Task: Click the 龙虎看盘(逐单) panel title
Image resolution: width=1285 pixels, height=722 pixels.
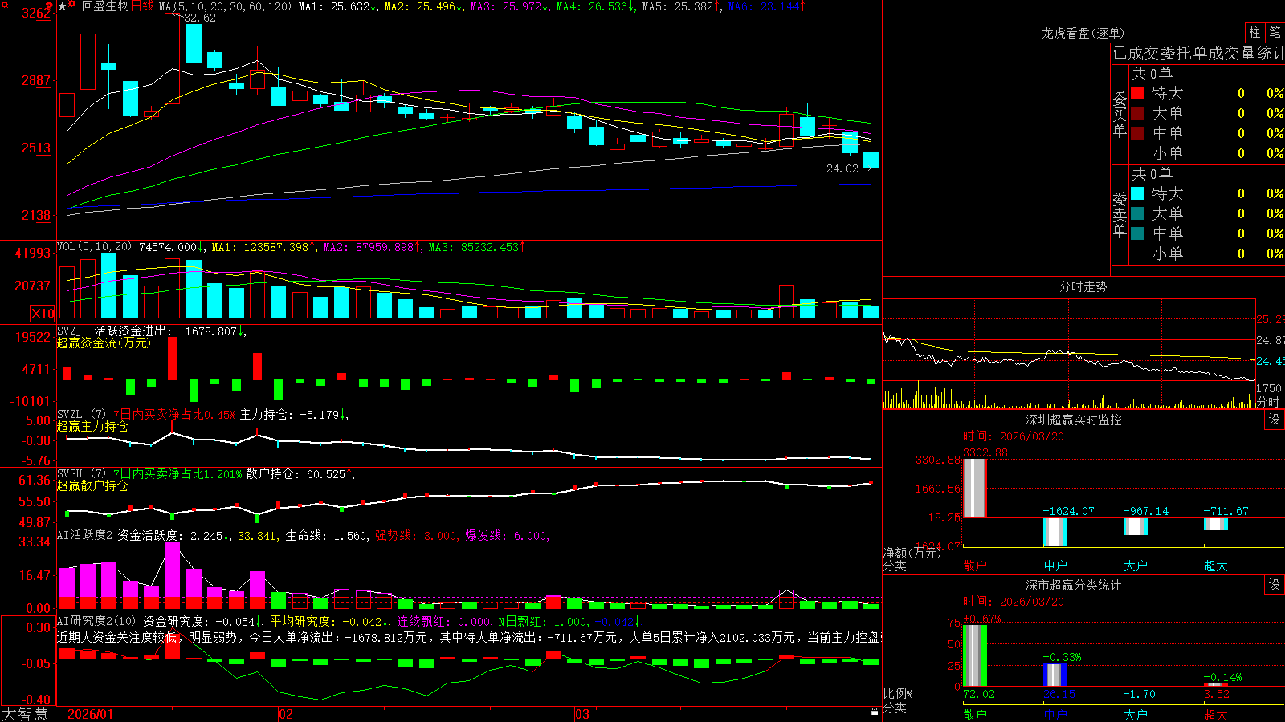Action: pos(1083,33)
